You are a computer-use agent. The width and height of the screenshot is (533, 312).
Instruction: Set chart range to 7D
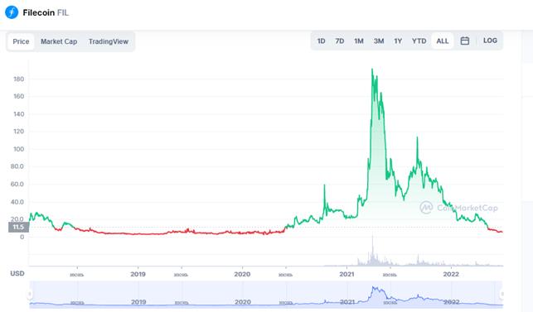[340, 41]
